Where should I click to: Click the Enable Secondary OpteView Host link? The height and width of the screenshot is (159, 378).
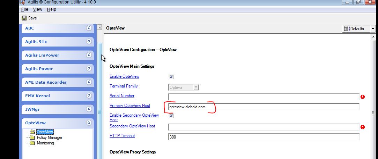134,117
